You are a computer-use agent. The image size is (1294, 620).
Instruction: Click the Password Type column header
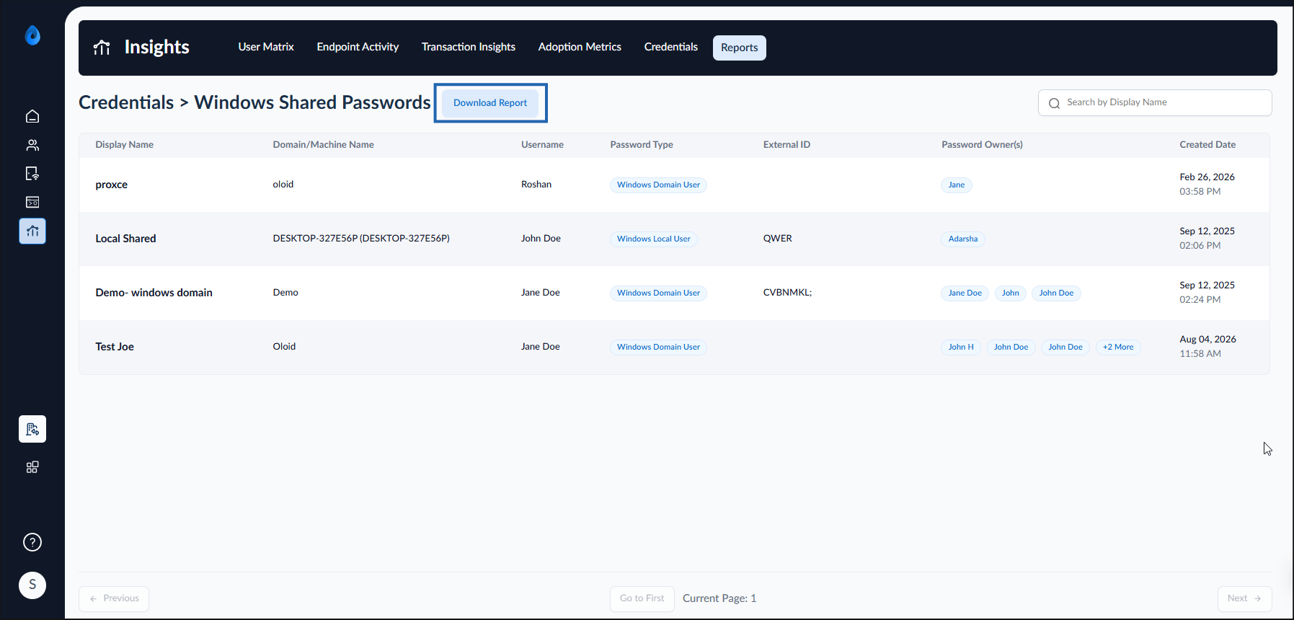pyautogui.click(x=642, y=145)
